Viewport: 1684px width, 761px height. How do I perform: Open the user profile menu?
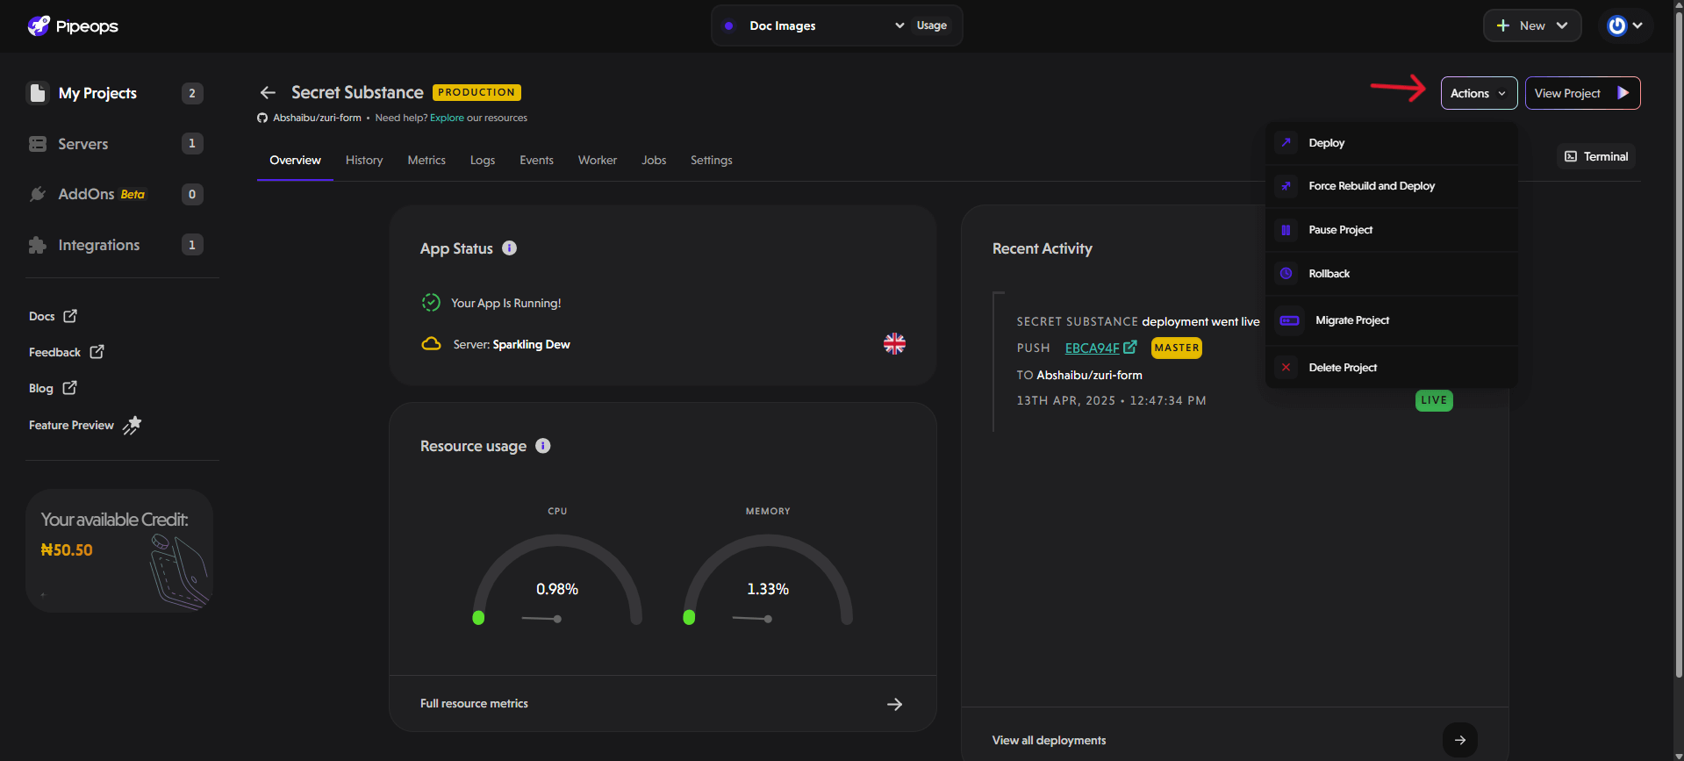(1625, 25)
